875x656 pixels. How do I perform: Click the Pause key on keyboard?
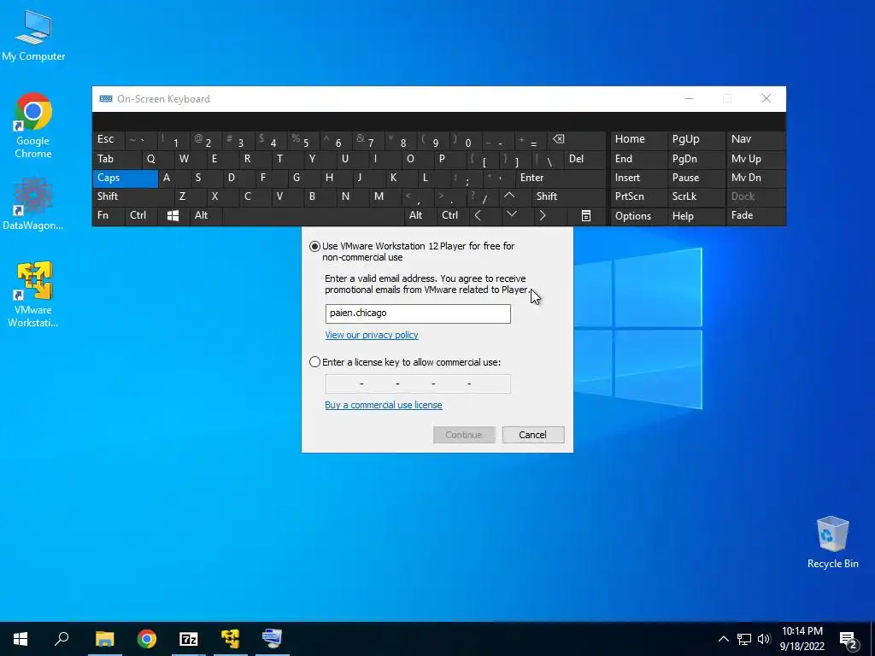696,178
